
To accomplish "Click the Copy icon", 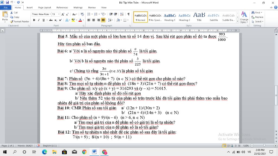I will click(11, 17).
